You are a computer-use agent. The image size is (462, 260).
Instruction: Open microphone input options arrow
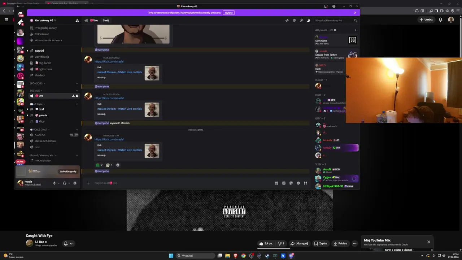point(59,183)
